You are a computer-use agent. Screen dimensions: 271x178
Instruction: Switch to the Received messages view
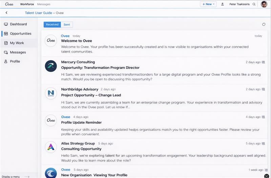(52, 24)
